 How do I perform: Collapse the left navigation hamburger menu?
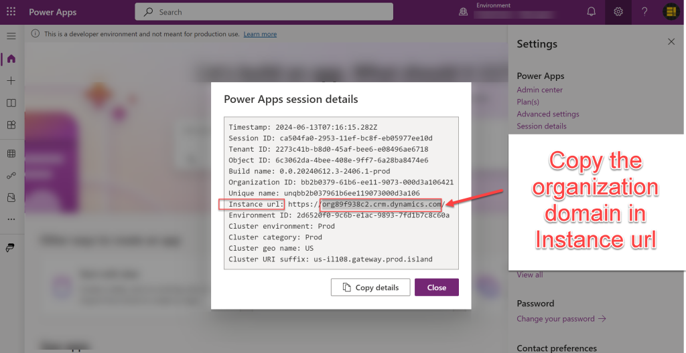tap(11, 35)
